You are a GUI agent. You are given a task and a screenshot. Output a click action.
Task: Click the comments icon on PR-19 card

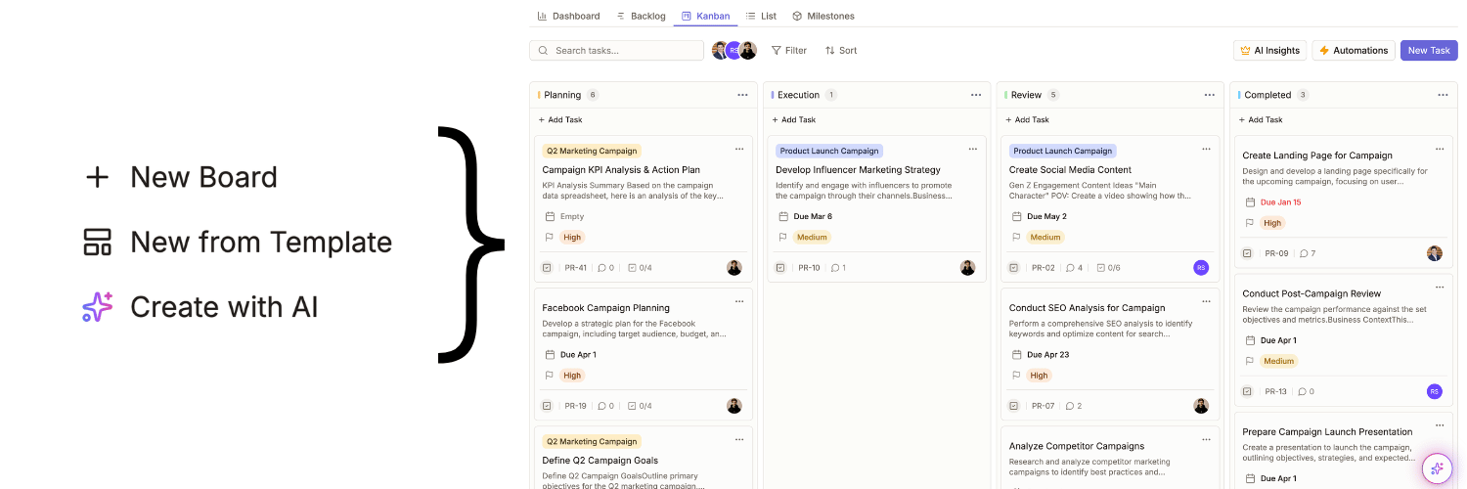tap(601, 406)
